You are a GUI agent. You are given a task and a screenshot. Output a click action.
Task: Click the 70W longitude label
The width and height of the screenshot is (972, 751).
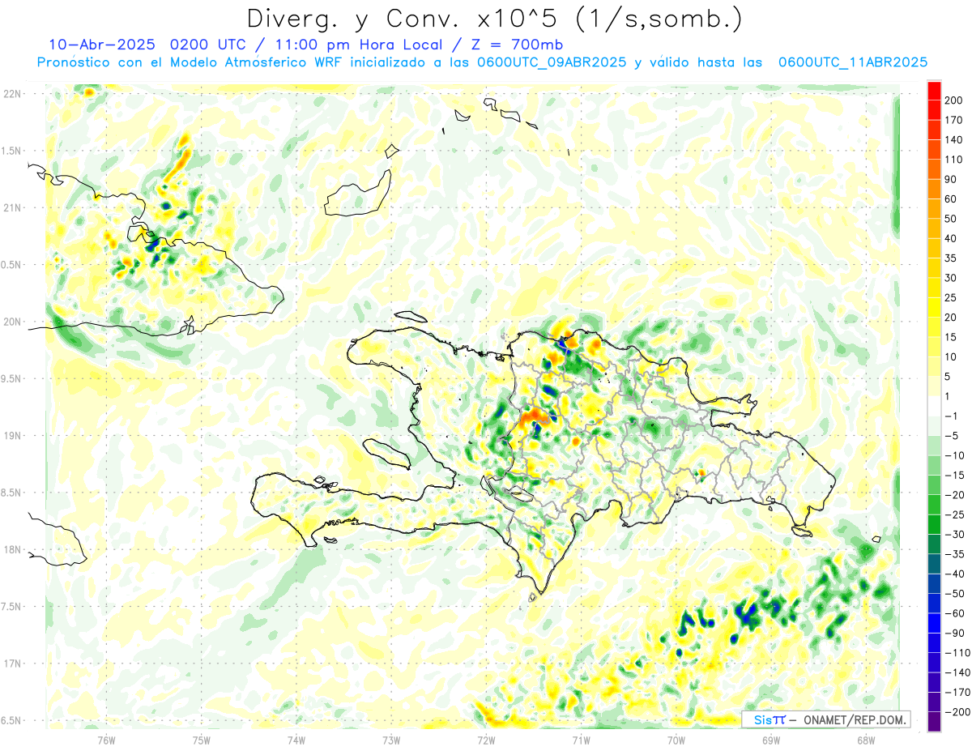point(676,740)
